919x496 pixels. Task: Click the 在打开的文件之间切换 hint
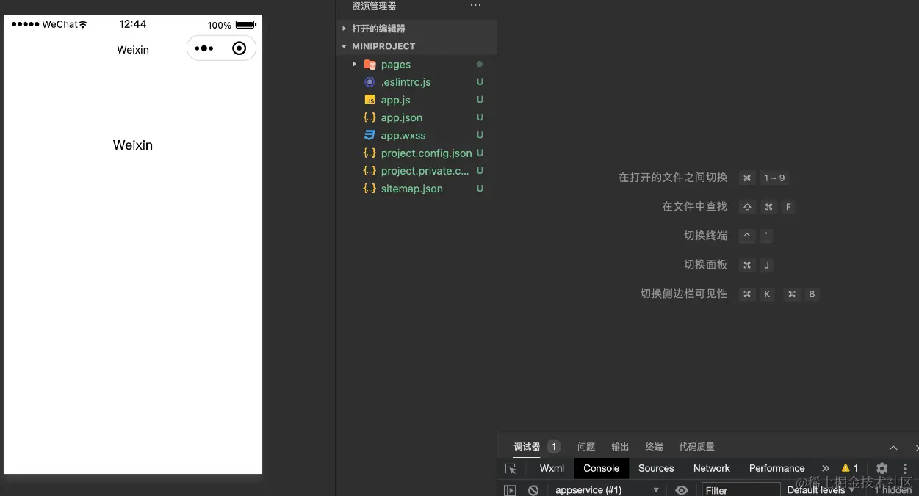point(673,178)
